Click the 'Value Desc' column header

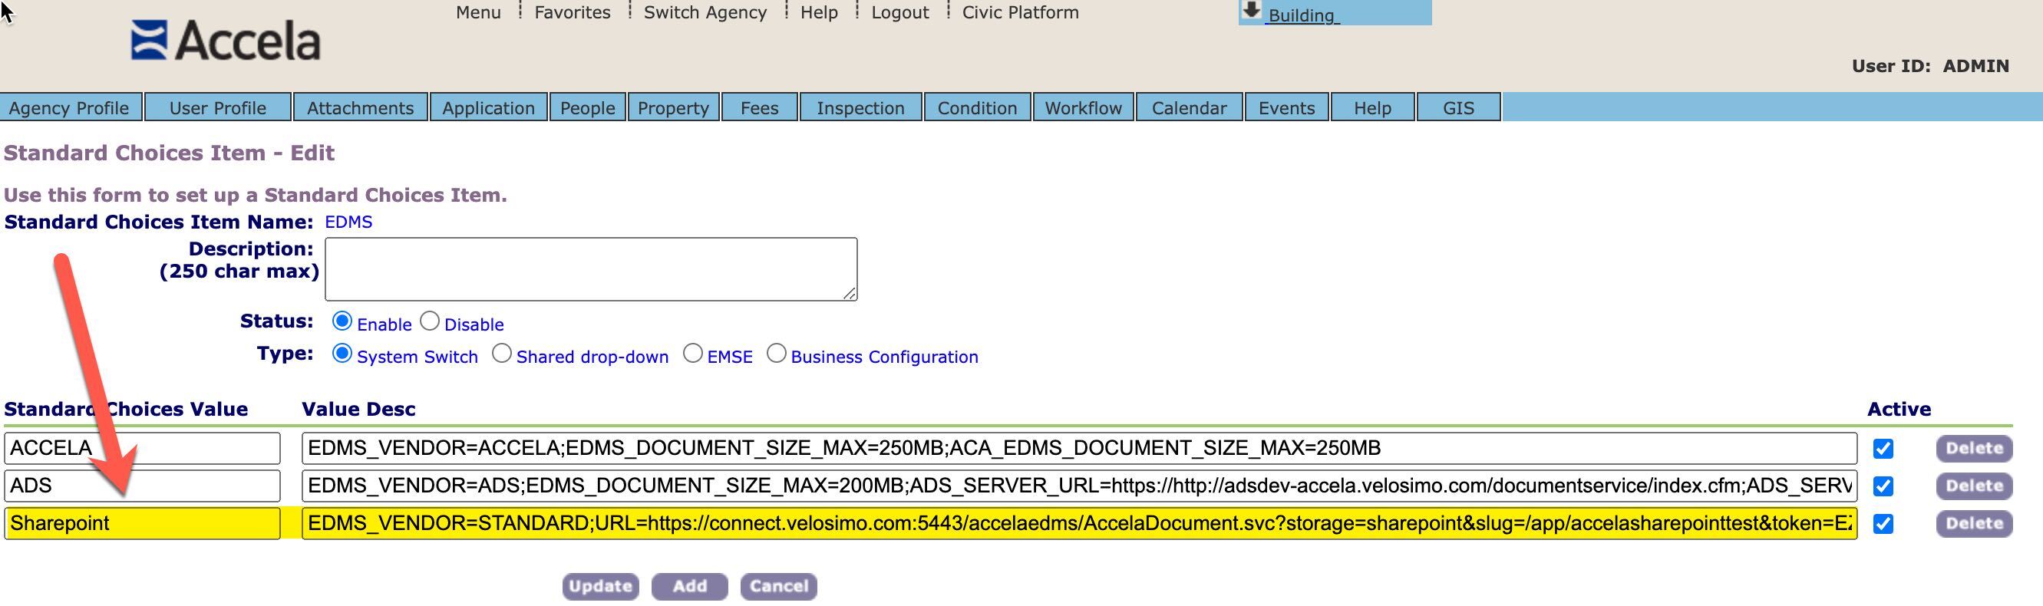pyautogui.click(x=358, y=410)
